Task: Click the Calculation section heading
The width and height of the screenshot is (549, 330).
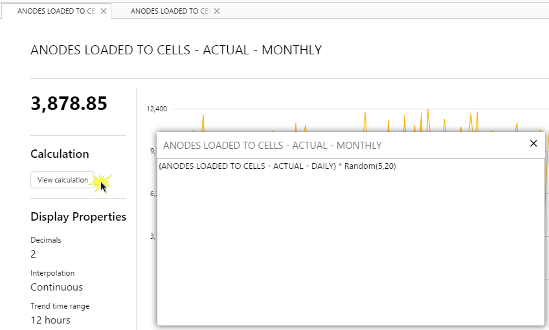Action: click(60, 154)
